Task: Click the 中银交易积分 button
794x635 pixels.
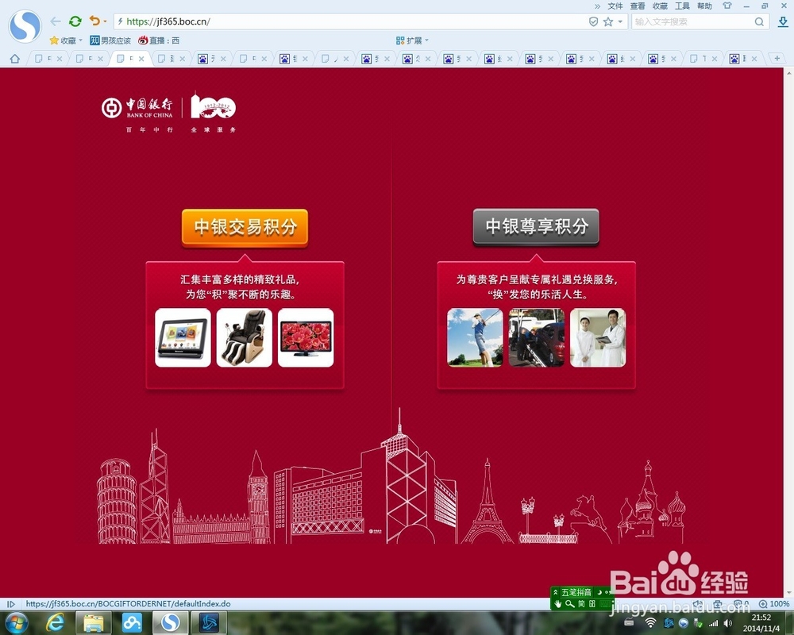Action: (x=244, y=226)
